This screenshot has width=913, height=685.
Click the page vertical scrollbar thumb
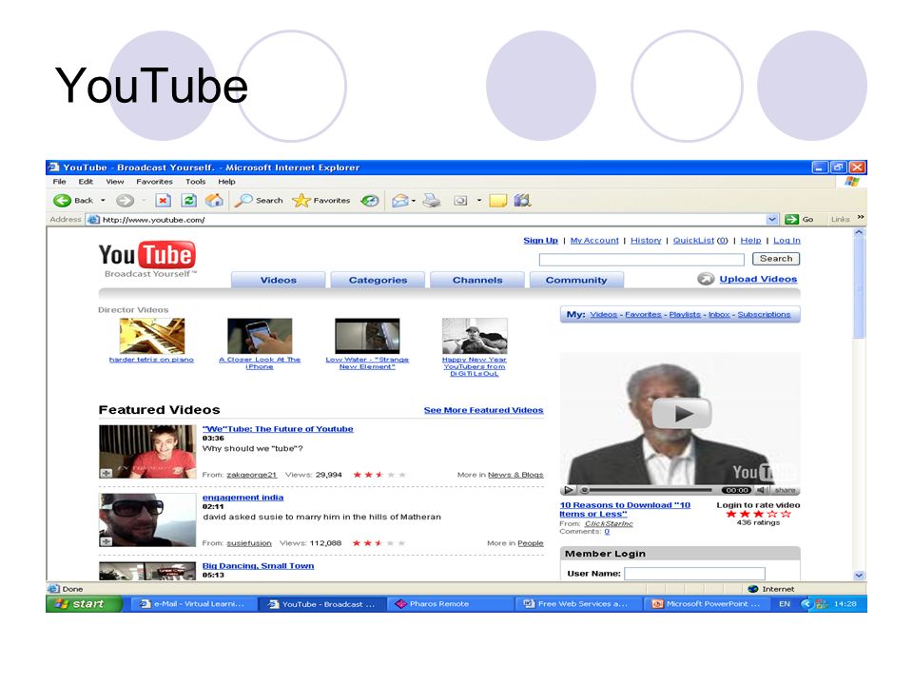click(x=859, y=287)
